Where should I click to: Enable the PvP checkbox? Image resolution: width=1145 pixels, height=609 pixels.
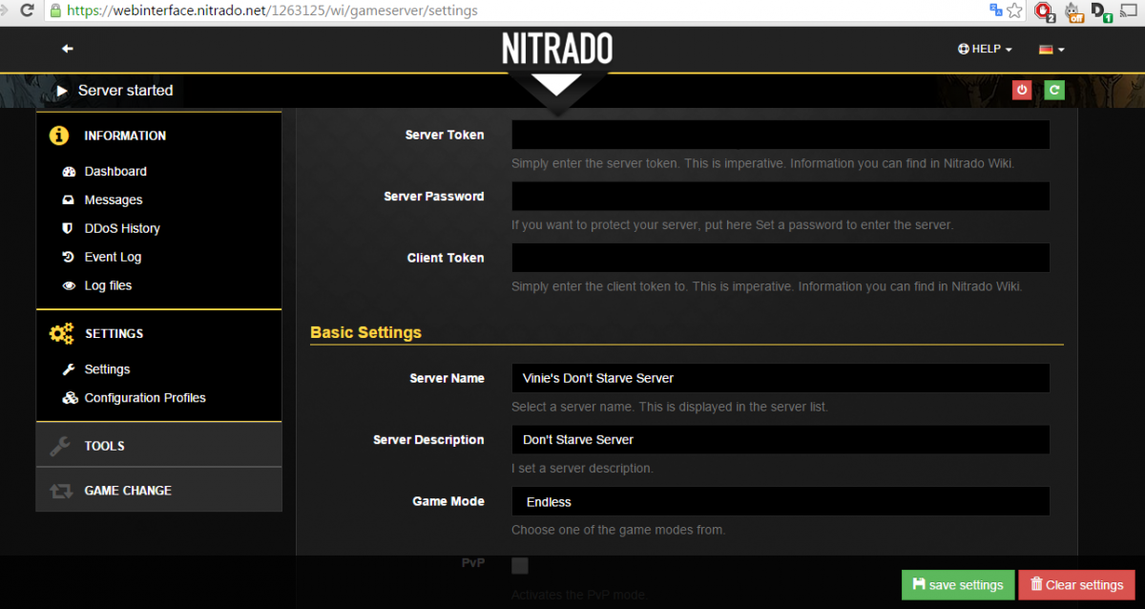pyautogui.click(x=520, y=566)
